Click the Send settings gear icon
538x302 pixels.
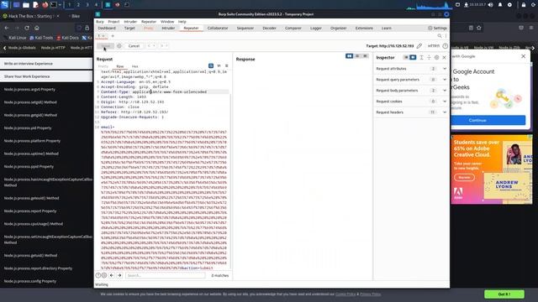tap(119, 45)
